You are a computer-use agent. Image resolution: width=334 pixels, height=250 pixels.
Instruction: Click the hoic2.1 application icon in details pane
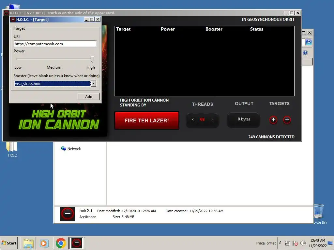click(68, 214)
